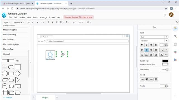
Task: Select the cloud shape in General
Action: tap(11, 86)
